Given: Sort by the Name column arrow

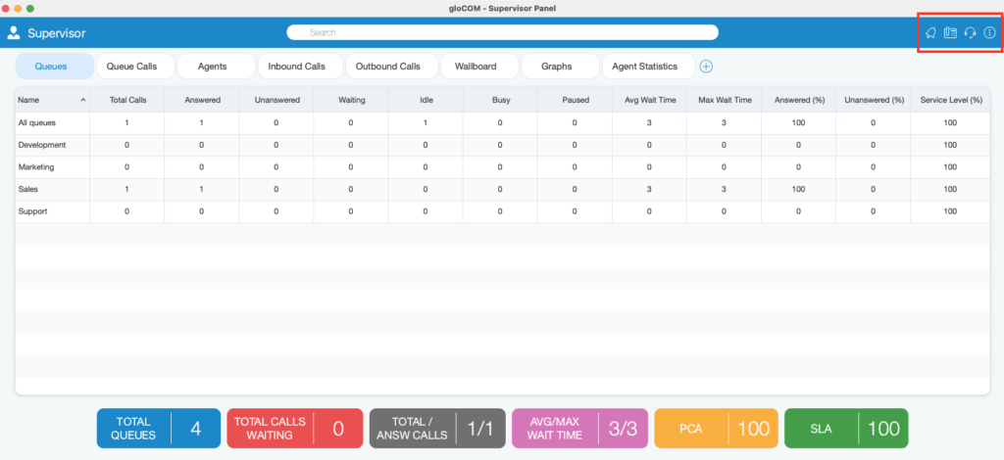Looking at the screenshot, I should coord(83,100).
